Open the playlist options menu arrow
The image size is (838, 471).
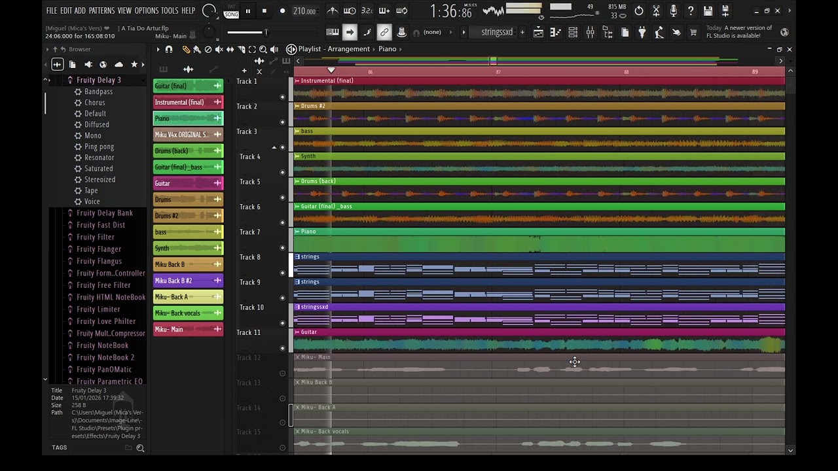click(158, 49)
